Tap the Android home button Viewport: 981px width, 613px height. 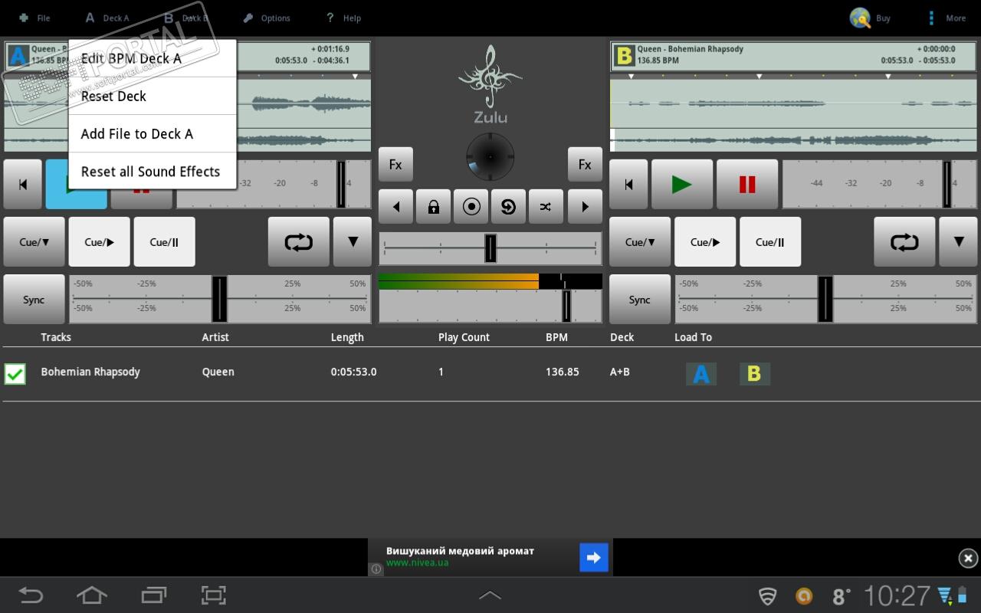click(92, 595)
